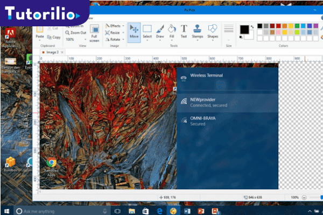Click Zoom Out in the View group
The height and width of the screenshot is (215, 323).
[76, 33]
